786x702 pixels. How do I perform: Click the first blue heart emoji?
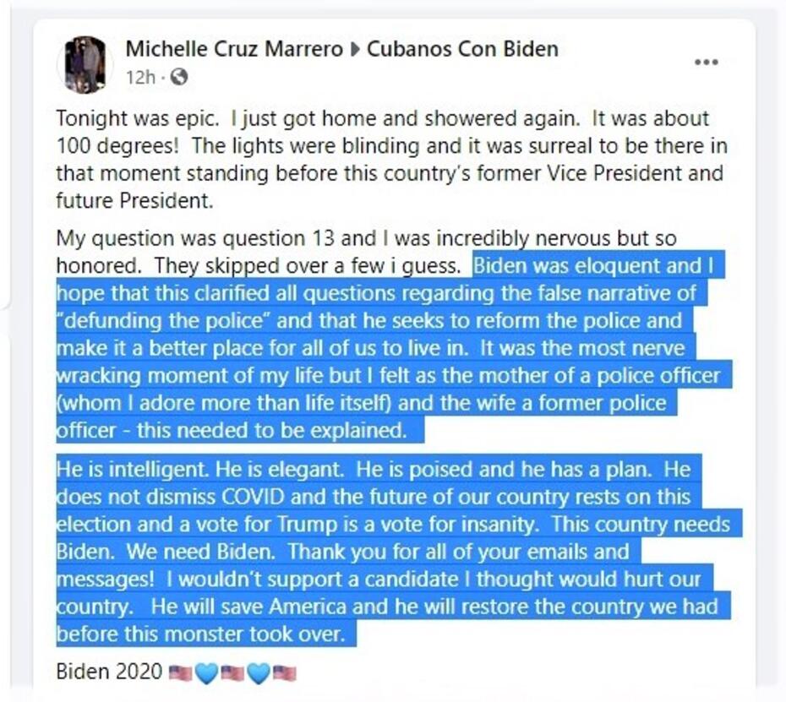pyautogui.click(x=206, y=672)
